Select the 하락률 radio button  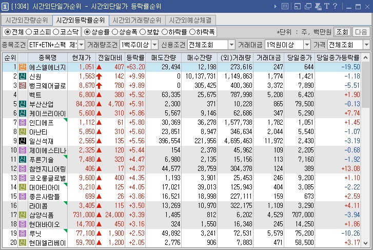tap(165, 32)
